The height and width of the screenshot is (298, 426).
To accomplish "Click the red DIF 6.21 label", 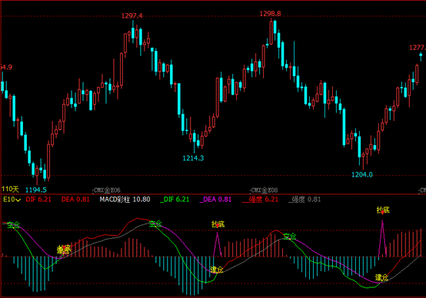I will coord(38,200).
